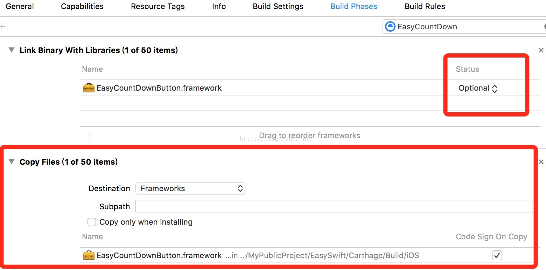Click the briefcase icon in Link Binary list
The height and width of the screenshot is (270, 546).
pyautogui.click(x=89, y=88)
